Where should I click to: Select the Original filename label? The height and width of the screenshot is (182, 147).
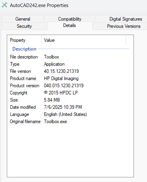[x=25, y=121]
